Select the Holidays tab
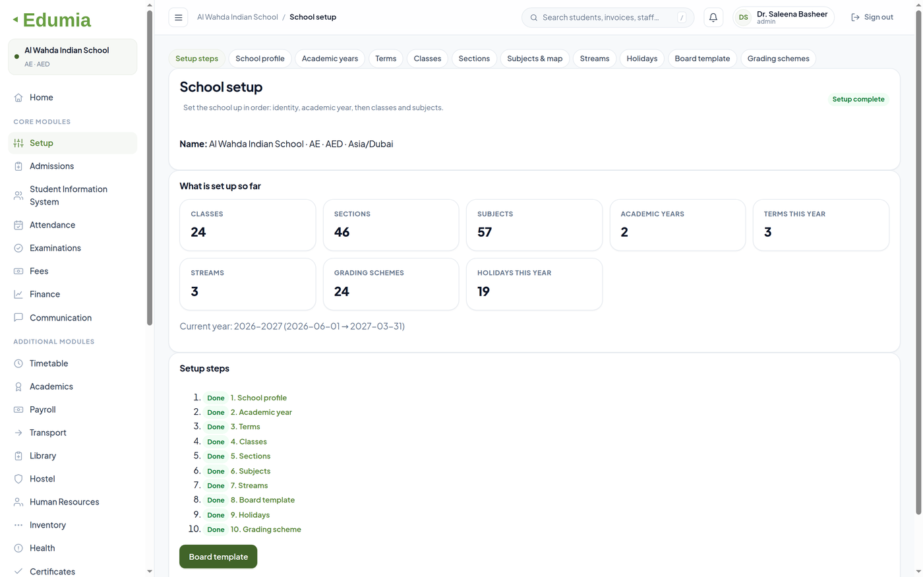The height and width of the screenshot is (577, 923). click(642, 59)
